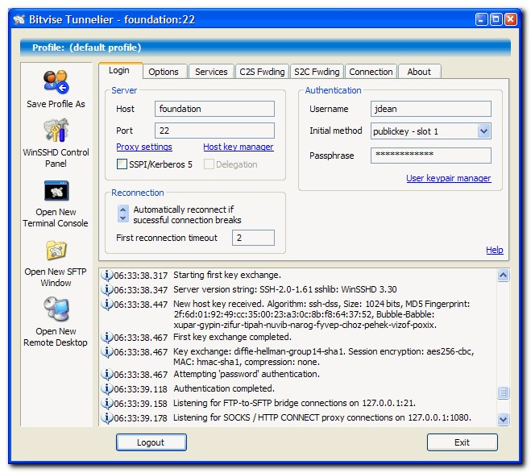
Task: Click the Exit button
Action: coord(462,442)
